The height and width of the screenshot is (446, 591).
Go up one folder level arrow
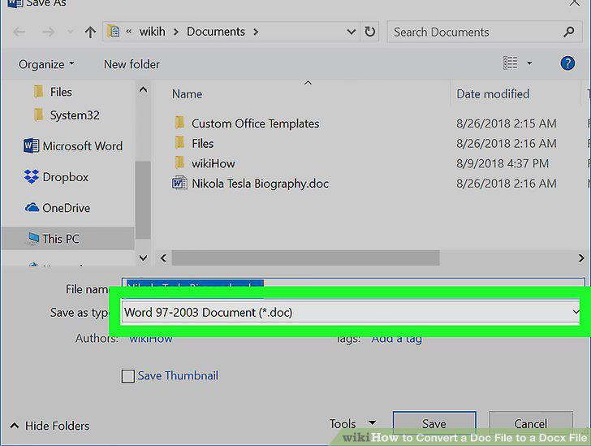tap(90, 32)
